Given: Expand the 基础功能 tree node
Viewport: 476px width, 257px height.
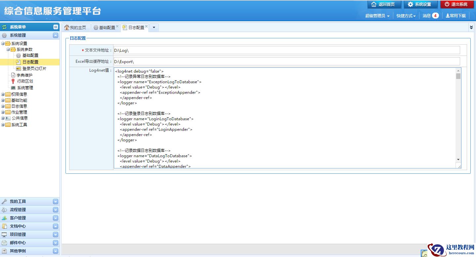Looking at the screenshot, I should 3,100.
